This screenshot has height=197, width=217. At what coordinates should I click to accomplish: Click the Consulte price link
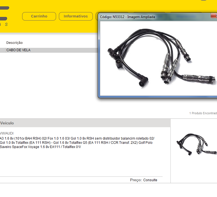click(x=150, y=180)
